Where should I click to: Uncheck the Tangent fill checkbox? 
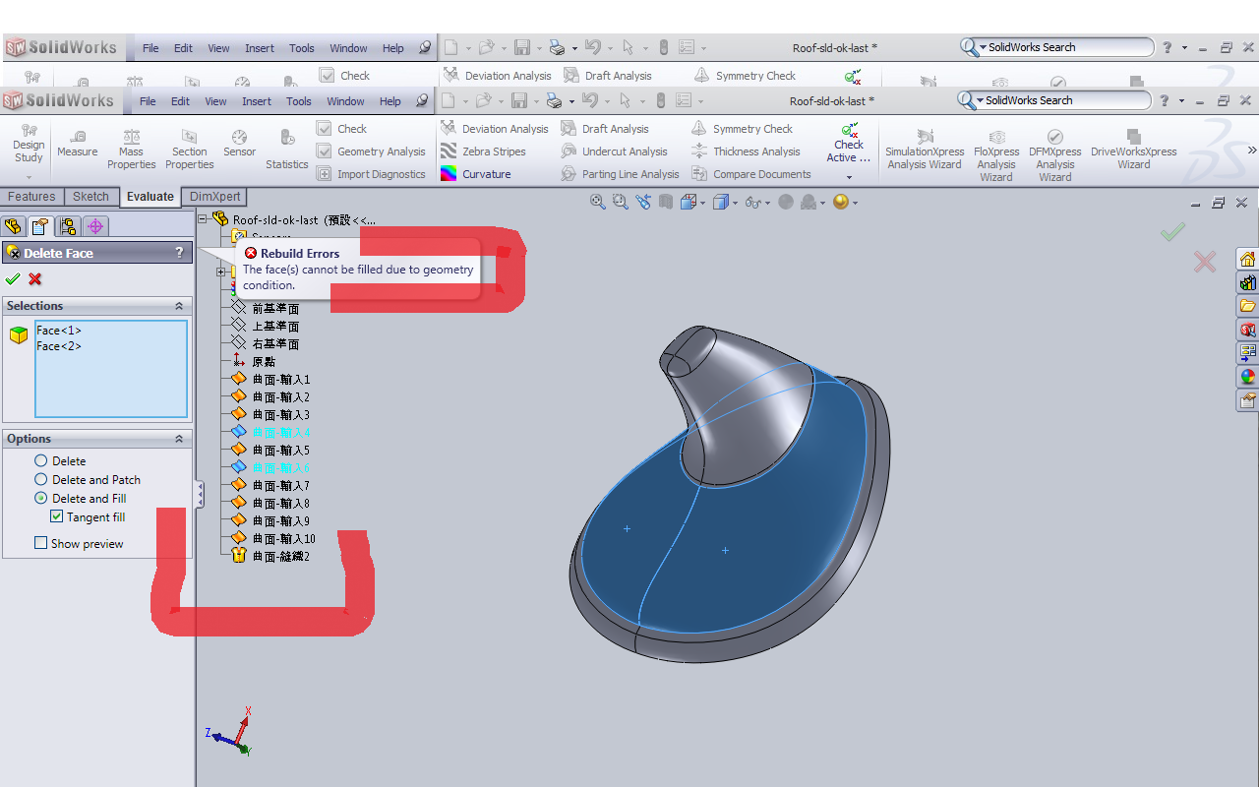[57, 516]
